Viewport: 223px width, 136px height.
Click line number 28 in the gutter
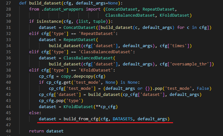tap(8, 9)
